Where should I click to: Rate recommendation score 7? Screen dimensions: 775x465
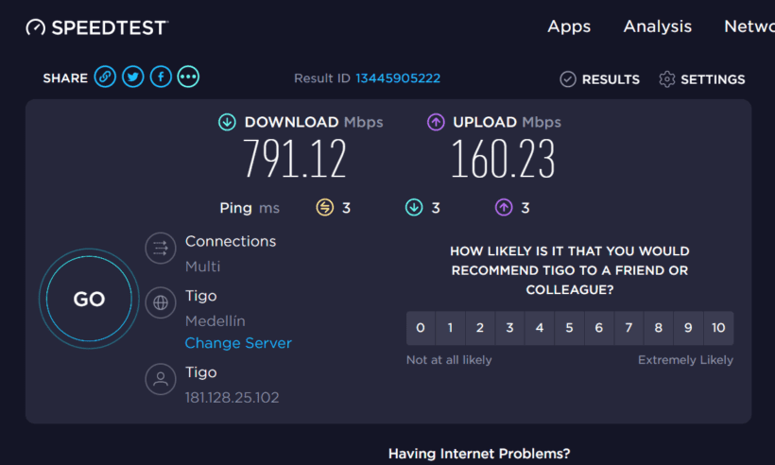pos(629,328)
